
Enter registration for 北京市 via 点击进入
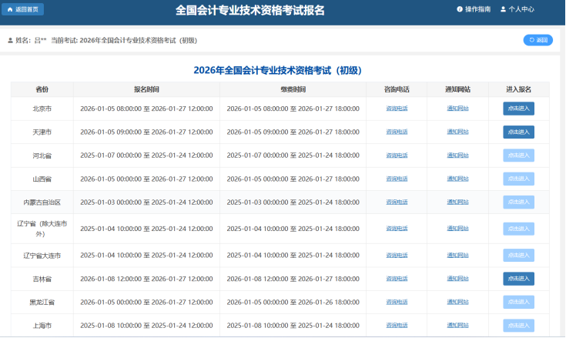coord(518,109)
